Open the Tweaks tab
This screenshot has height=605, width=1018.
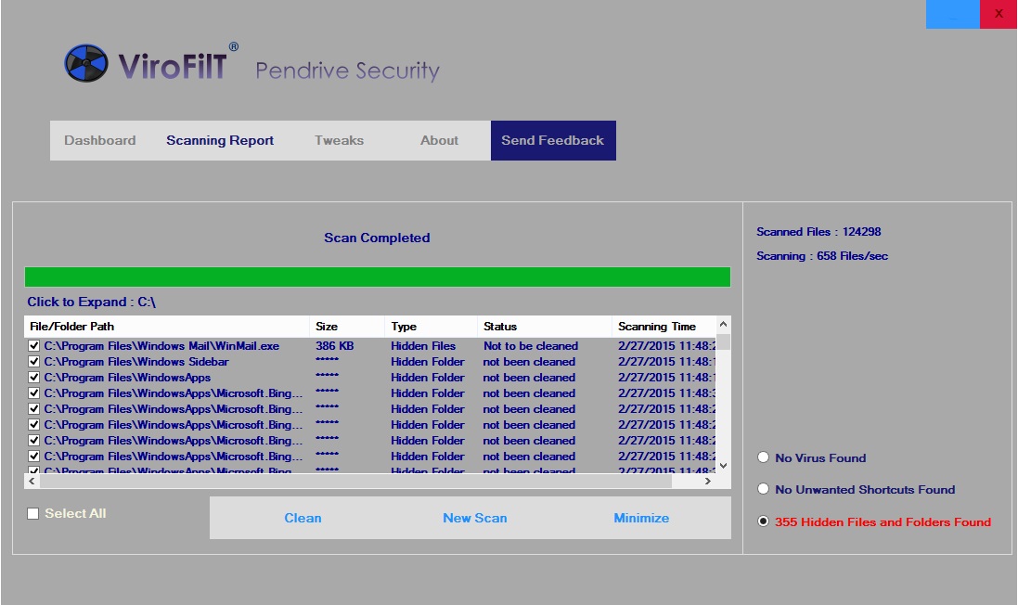(339, 140)
